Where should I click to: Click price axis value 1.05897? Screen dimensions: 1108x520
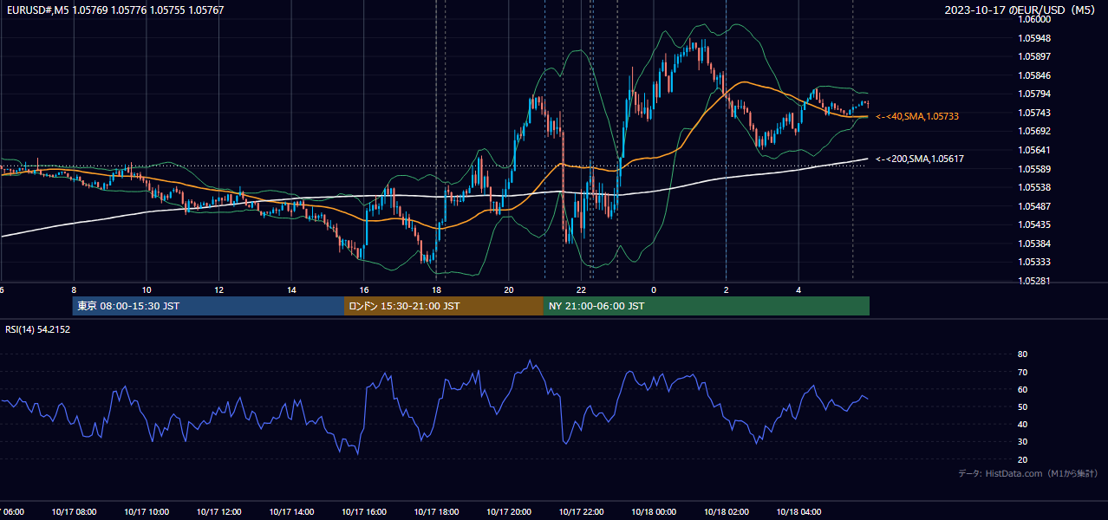[1033, 57]
